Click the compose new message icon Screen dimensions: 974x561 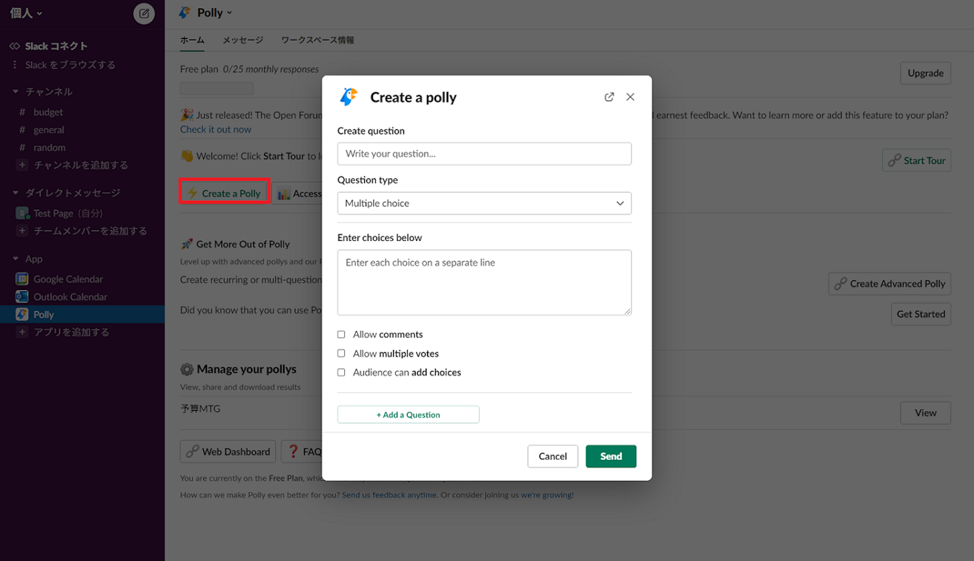pos(144,13)
